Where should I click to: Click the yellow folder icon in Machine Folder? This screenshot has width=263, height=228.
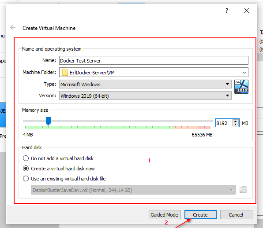click(65, 73)
